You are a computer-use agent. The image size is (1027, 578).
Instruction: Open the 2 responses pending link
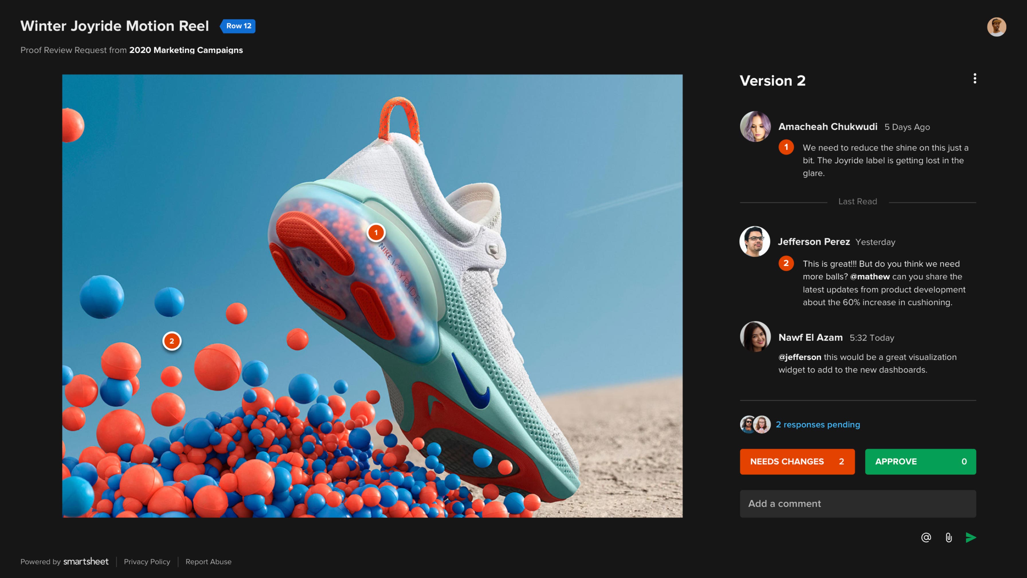(818, 424)
